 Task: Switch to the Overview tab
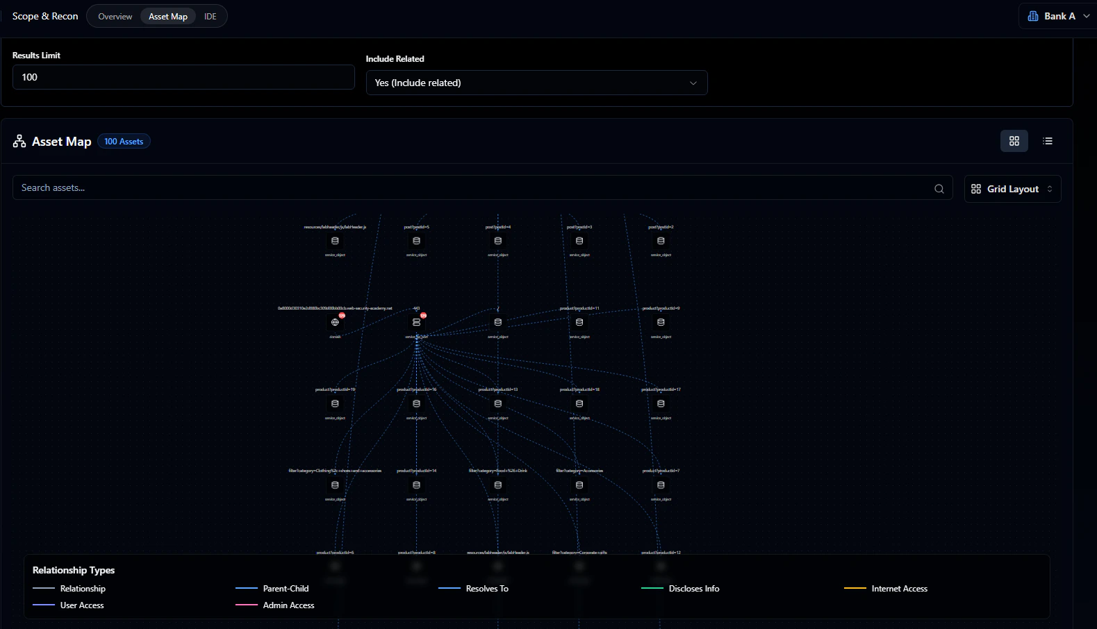[115, 17]
